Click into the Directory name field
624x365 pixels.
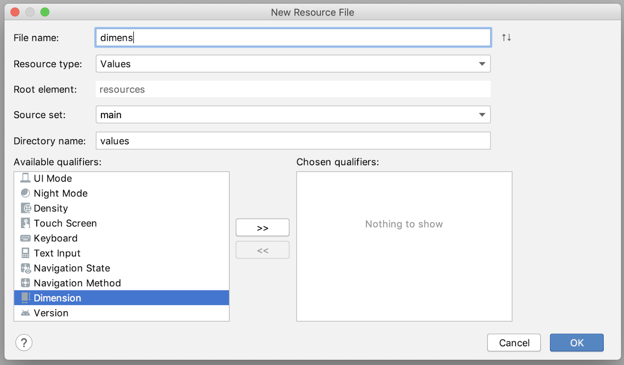pos(293,141)
